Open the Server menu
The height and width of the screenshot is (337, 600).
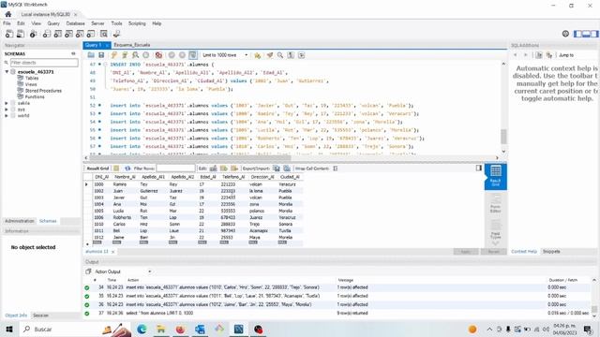[97, 23]
